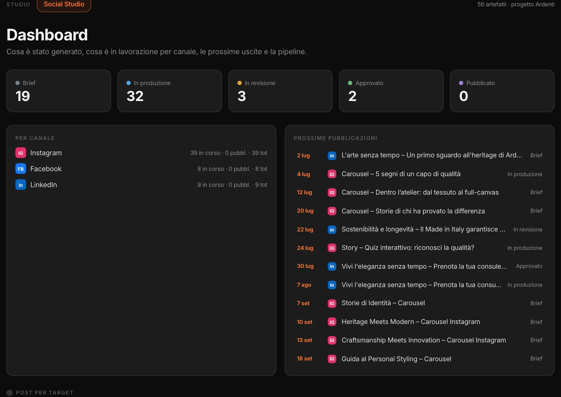Open the post "L'arte senza tempo"
The height and width of the screenshot is (397, 561).
pos(432,155)
